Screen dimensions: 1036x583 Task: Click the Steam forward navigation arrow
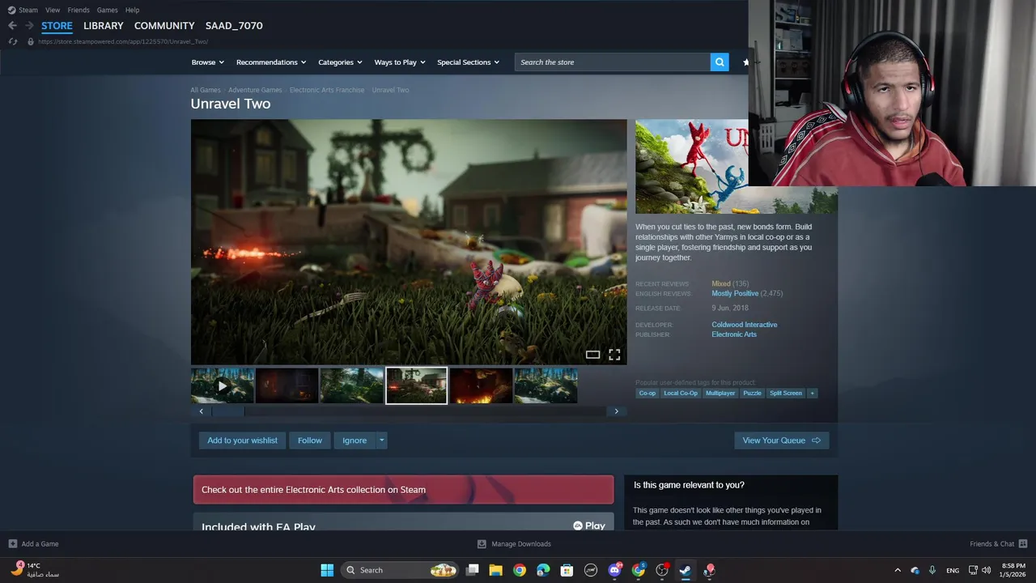point(29,26)
